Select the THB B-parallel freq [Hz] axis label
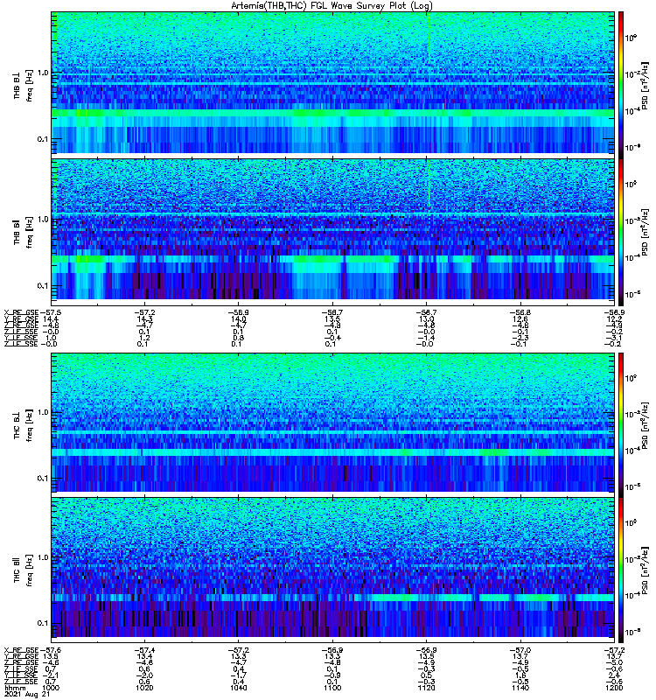The image size is (656, 700). 30,232
